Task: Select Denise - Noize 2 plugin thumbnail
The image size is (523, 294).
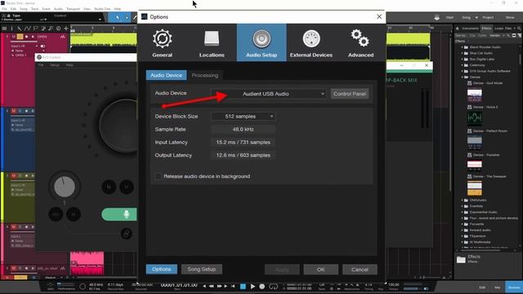Action: pyautogui.click(x=474, y=118)
